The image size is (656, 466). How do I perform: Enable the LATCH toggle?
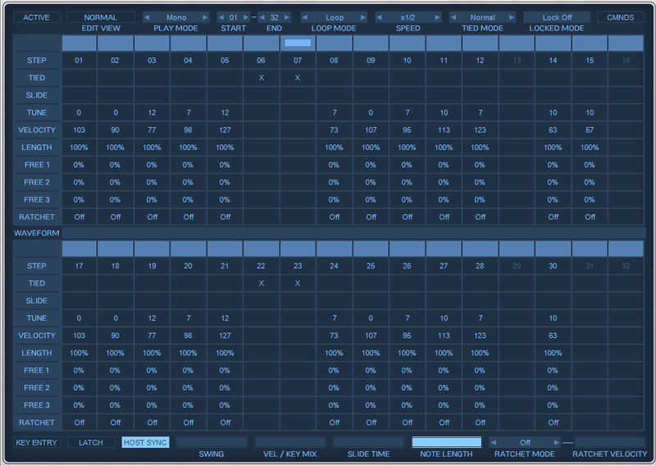point(90,442)
